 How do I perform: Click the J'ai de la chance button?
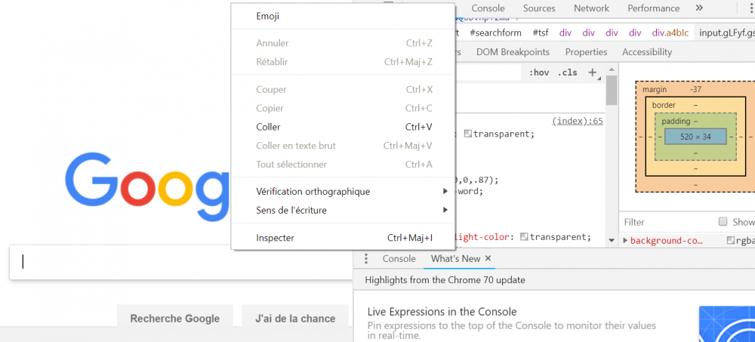pos(295,319)
